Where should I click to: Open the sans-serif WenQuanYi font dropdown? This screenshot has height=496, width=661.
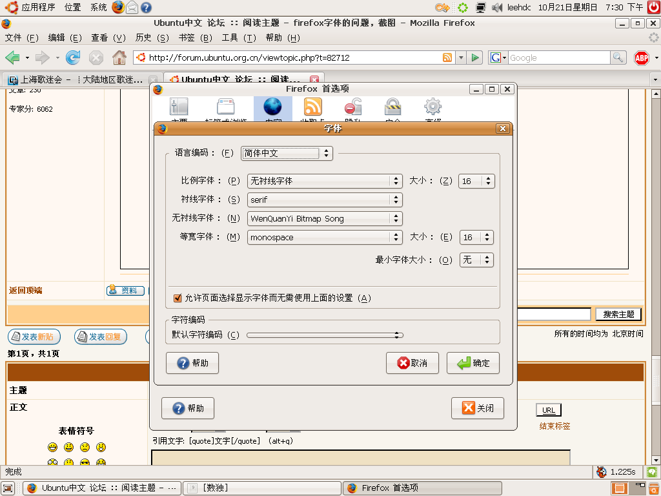pyautogui.click(x=325, y=218)
